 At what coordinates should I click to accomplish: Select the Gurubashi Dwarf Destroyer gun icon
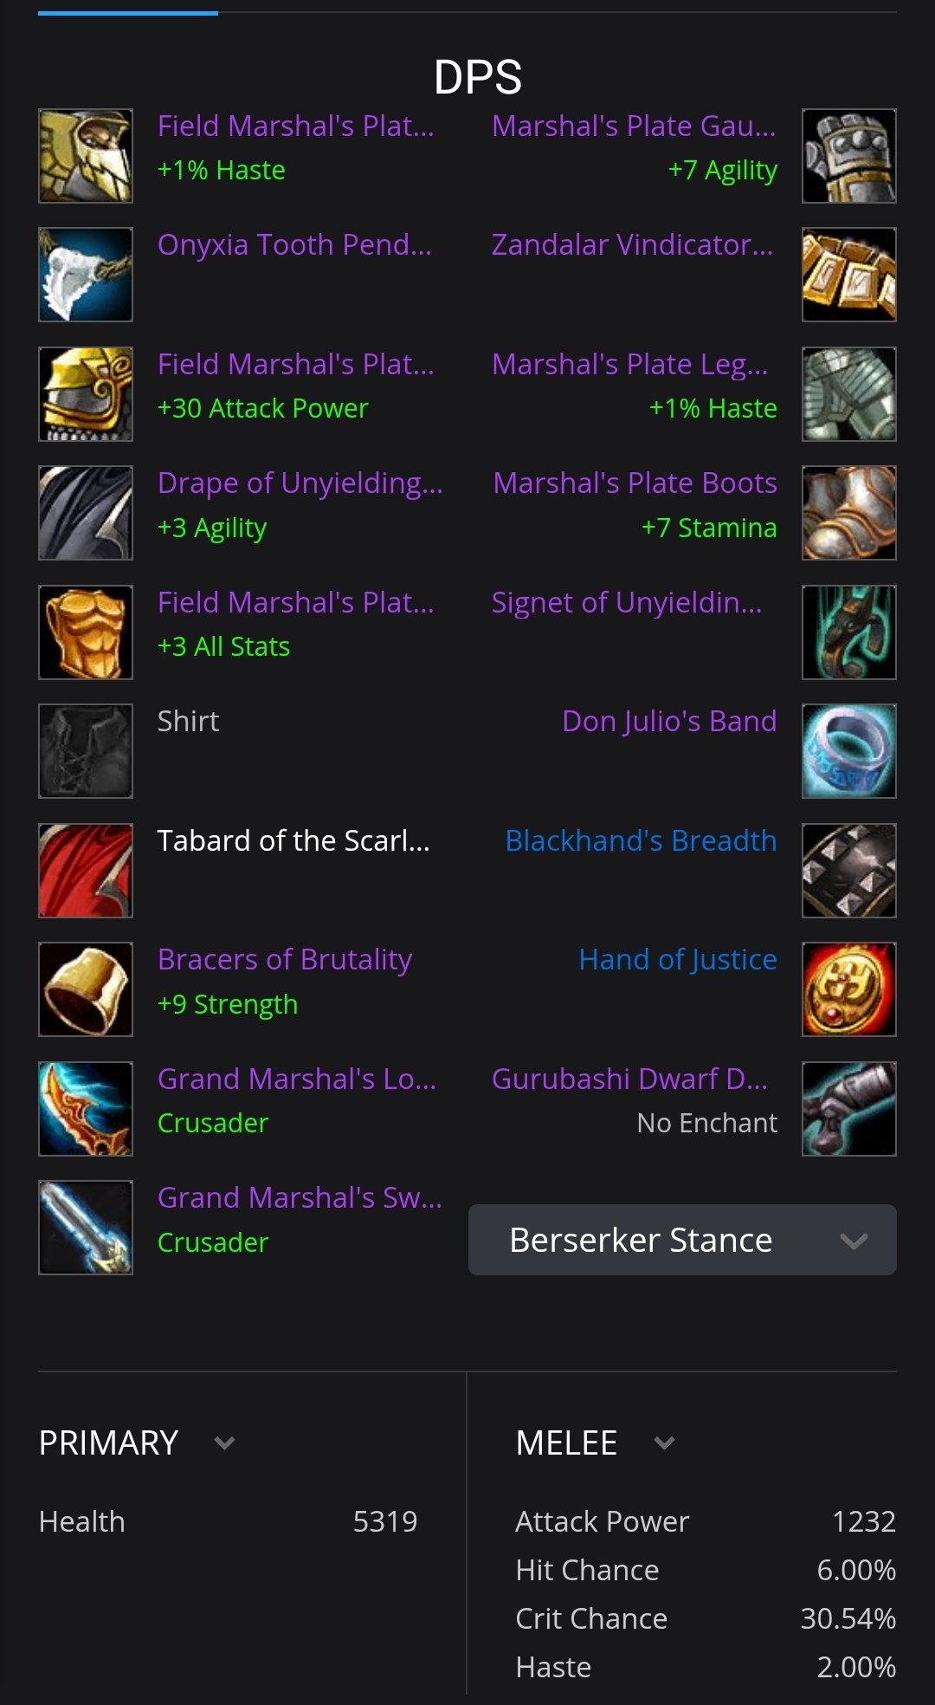(x=849, y=1109)
